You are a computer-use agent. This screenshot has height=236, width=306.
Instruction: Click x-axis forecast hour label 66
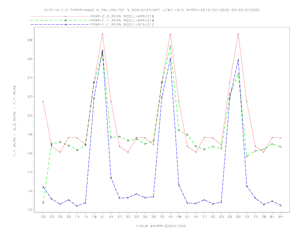(230, 217)
